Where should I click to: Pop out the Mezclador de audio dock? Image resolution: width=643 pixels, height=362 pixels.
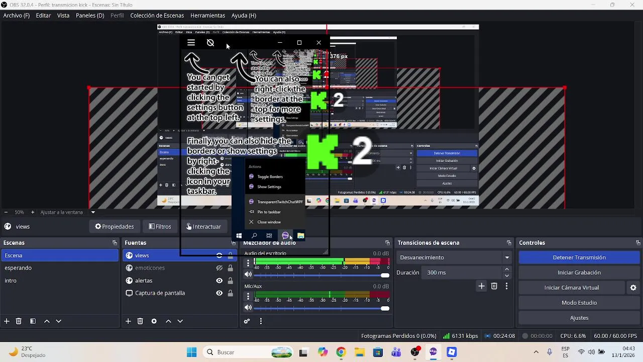[x=387, y=243]
